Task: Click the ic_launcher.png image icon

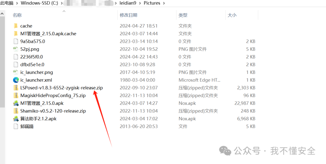Action: (x=16, y=72)
